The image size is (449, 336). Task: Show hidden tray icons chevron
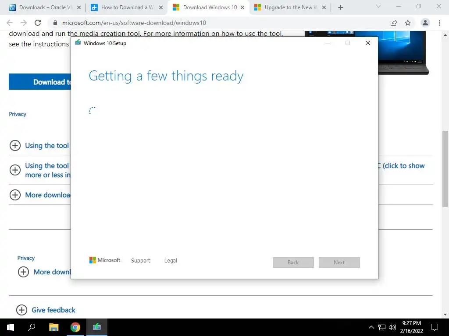click(371, 327)
